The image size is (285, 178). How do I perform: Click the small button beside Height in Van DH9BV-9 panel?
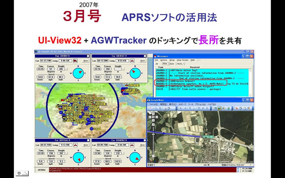[x=66, y=69]
